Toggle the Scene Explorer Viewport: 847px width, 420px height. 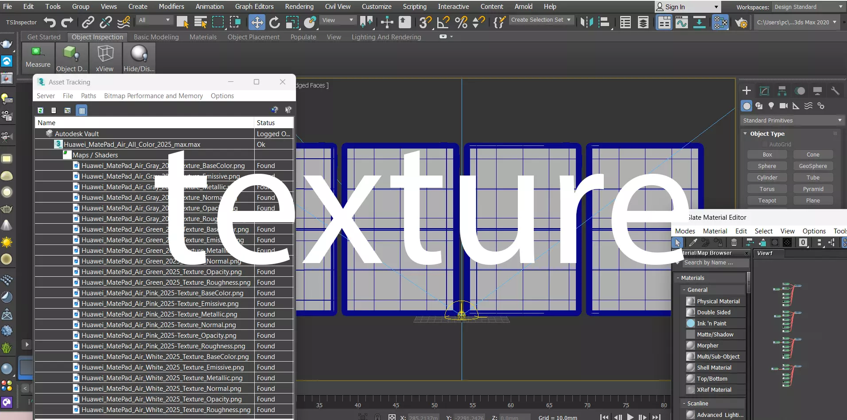coord(626,22)
